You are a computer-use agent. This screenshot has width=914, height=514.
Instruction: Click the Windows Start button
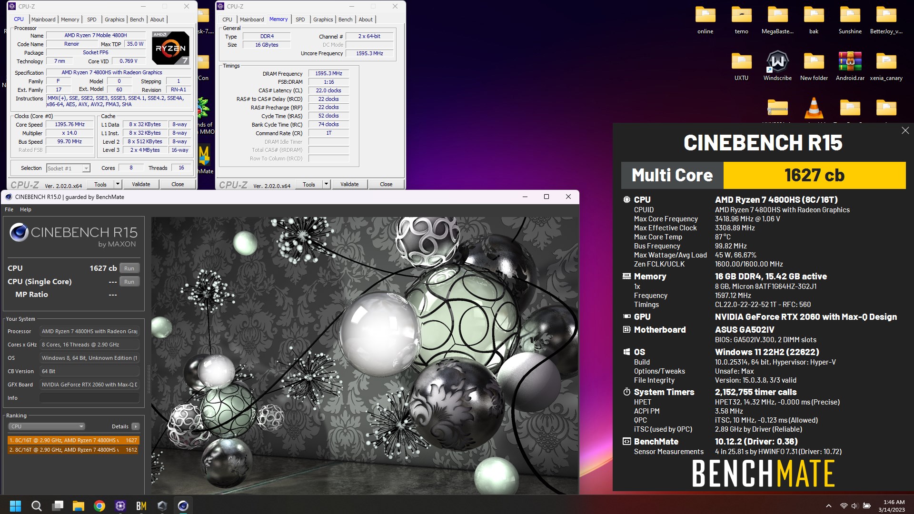click(16, 505)
